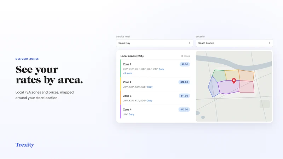Click the $12.00 price badge for Zone 4
Screen dimensions: 283x159
click(184, 110)
